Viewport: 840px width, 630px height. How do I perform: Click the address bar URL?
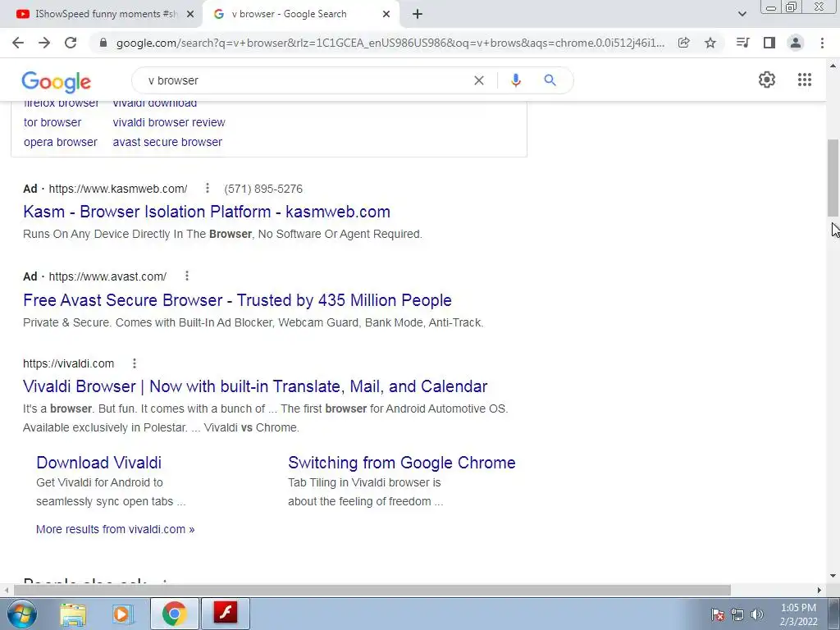390,43
